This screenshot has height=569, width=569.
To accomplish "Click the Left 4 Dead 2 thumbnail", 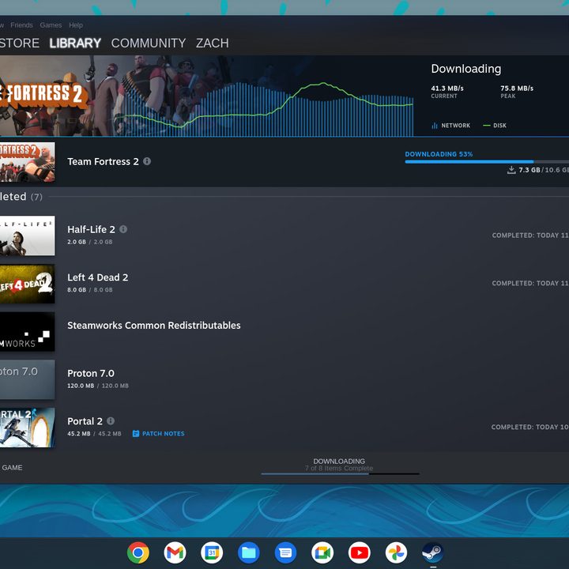I will [27, 284].
